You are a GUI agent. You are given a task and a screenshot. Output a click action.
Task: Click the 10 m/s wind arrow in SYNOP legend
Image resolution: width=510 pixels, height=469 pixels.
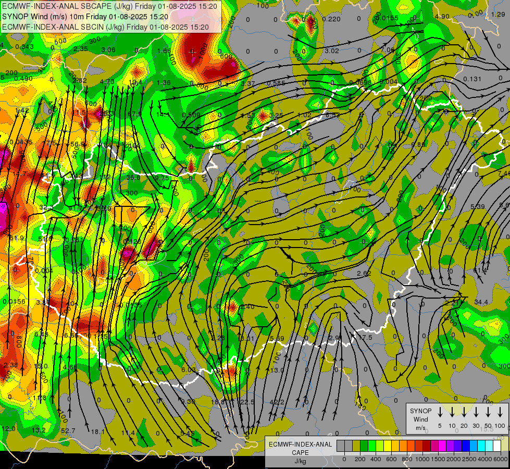(452, 412)
